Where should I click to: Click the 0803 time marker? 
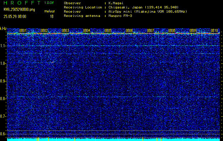[x=66, y=31]
